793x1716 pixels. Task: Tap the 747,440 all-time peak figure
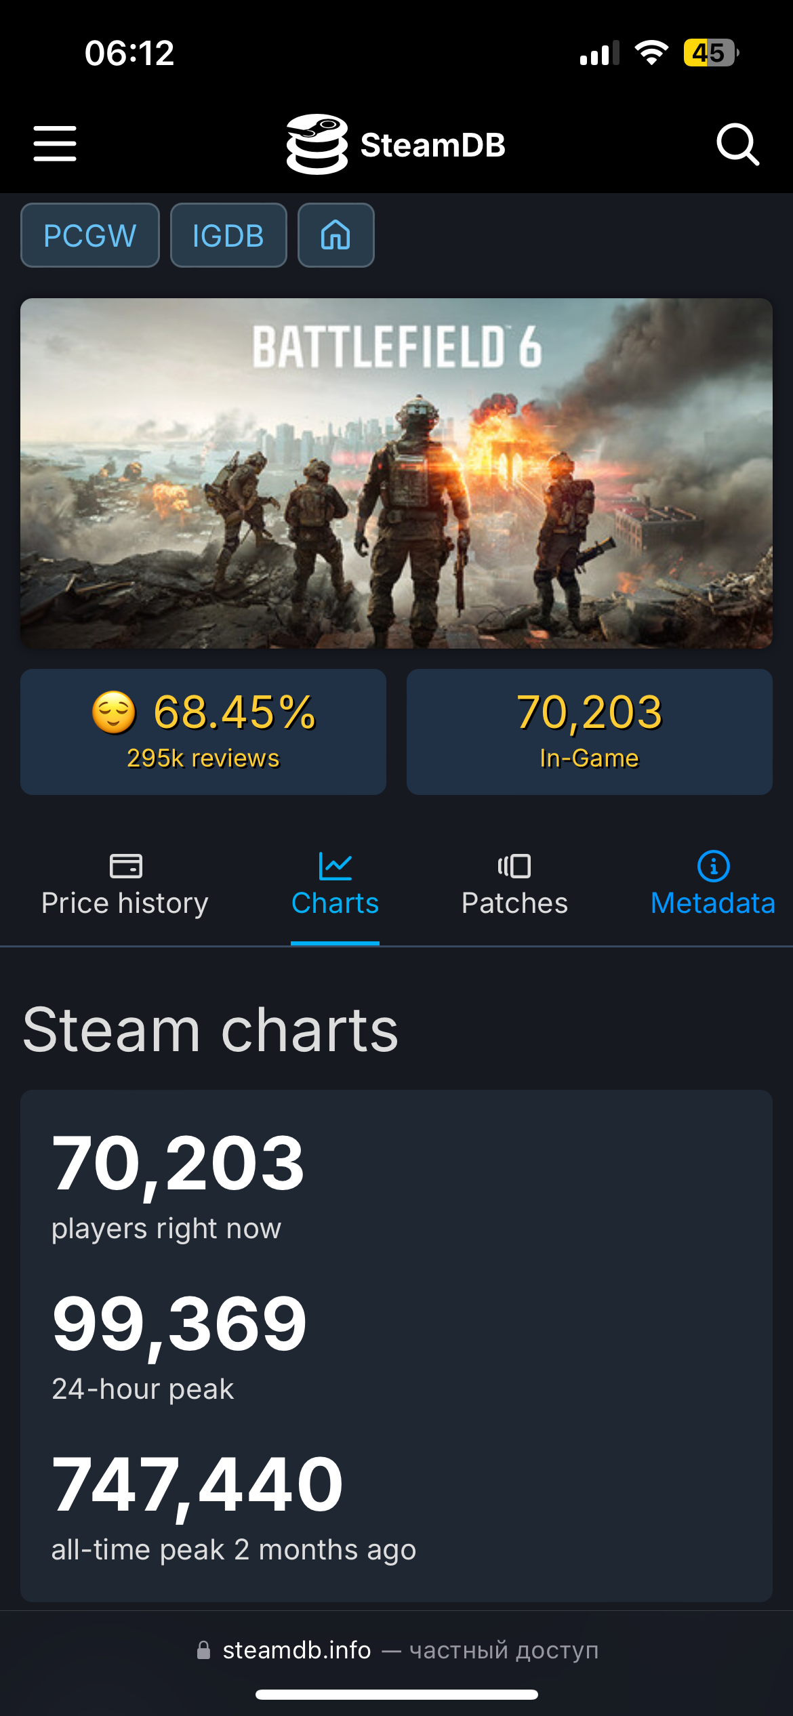(x=198, y=1484)
